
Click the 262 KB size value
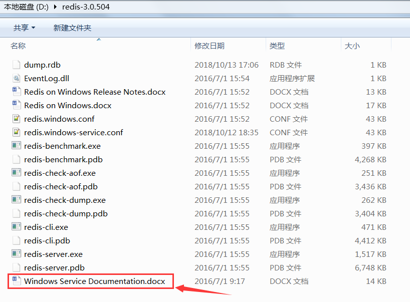pos(374,200)
